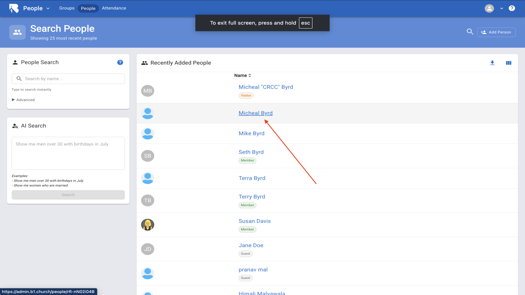525x295 pixels.
Task: Click the MB avatar for Micheal Byrd
Action: pyautogui.click(x=148, y=91)
